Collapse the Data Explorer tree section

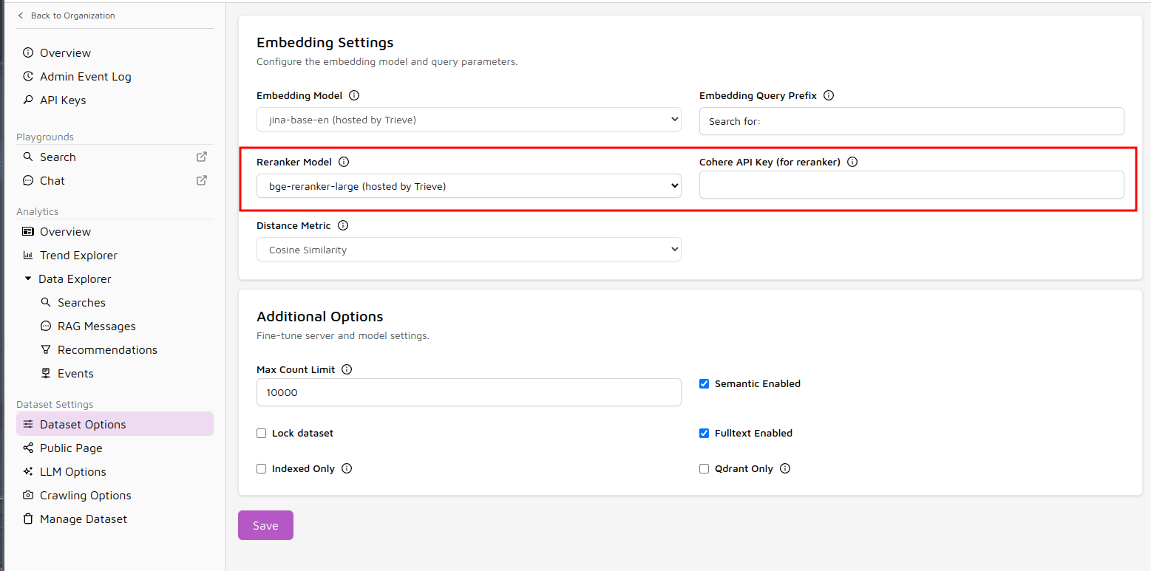pos(28,278)
